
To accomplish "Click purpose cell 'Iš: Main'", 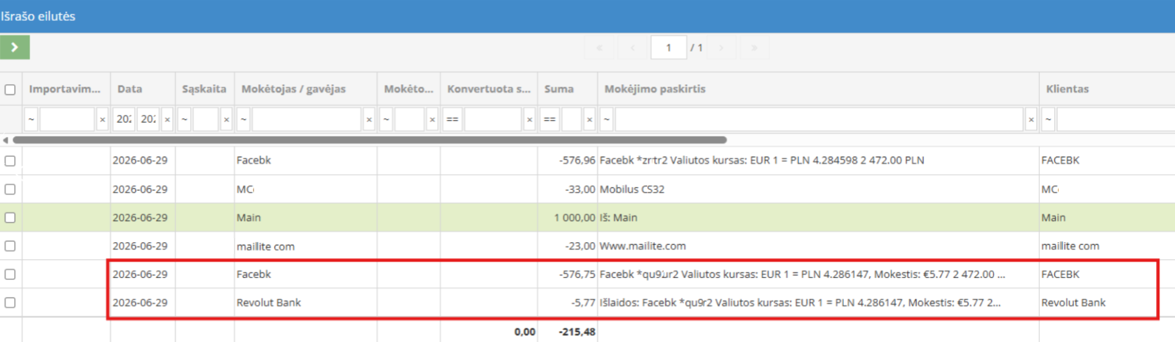I will (618, 217).
